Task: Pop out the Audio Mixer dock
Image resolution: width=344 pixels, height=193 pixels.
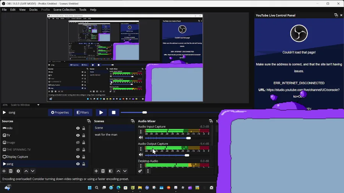Action: pos(211,121)
